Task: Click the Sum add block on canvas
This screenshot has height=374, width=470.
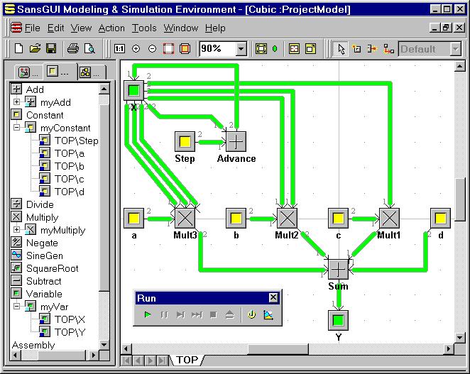Action: (338, 269)
